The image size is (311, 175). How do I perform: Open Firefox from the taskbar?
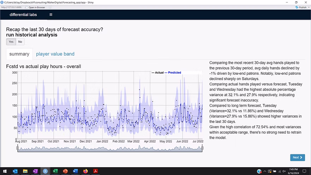click(x=85, y=171)
